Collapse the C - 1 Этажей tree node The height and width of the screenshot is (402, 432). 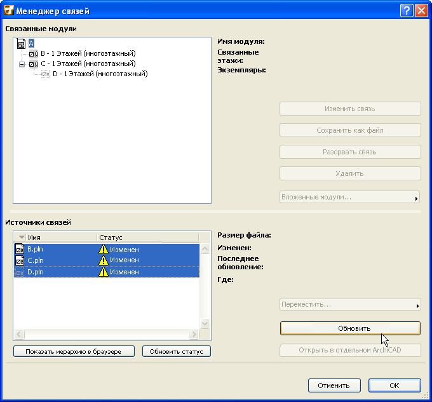click(x=22, y=64)
